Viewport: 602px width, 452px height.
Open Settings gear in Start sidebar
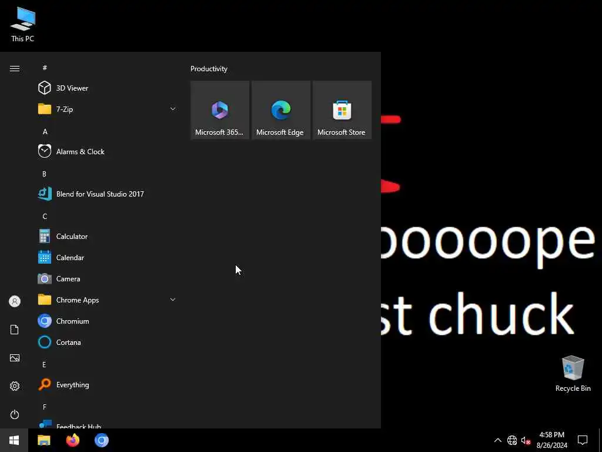coord(15,386)
